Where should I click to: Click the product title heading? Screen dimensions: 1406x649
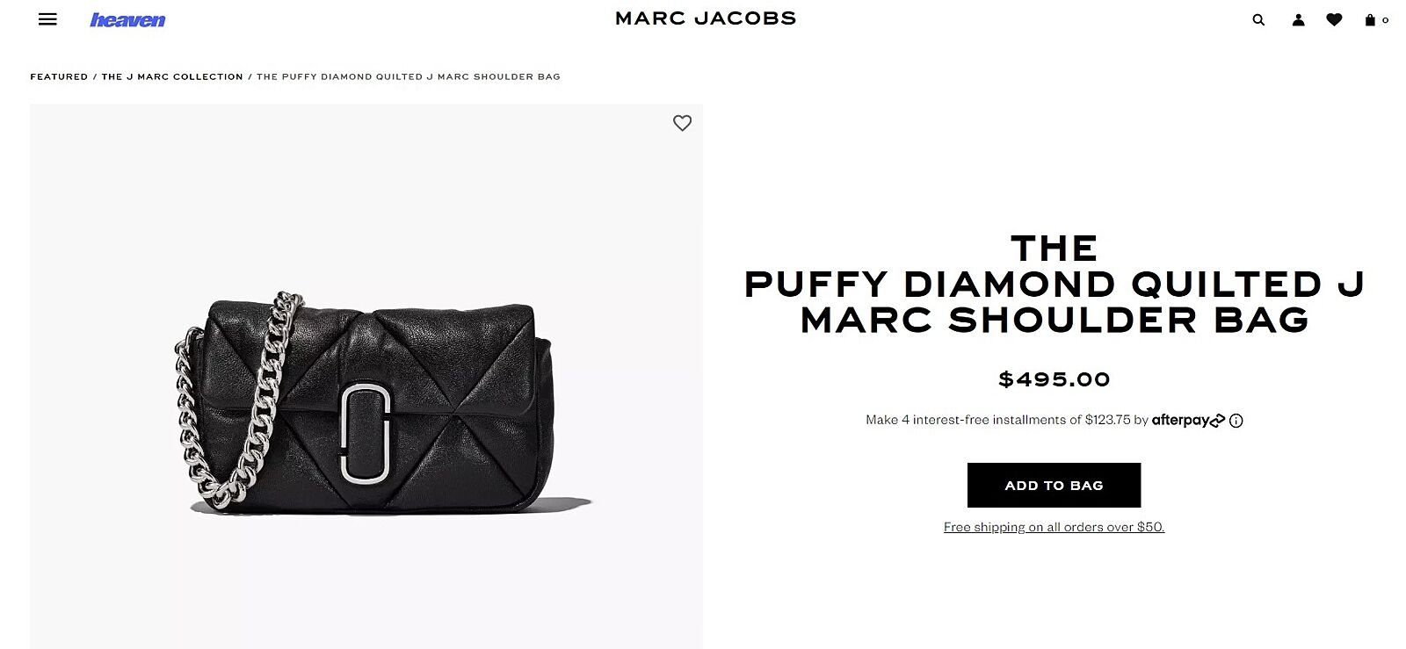click(1054, 284)
